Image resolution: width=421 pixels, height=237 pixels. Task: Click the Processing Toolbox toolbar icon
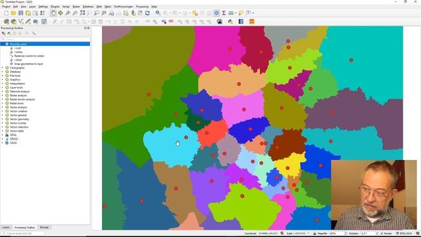216,13
